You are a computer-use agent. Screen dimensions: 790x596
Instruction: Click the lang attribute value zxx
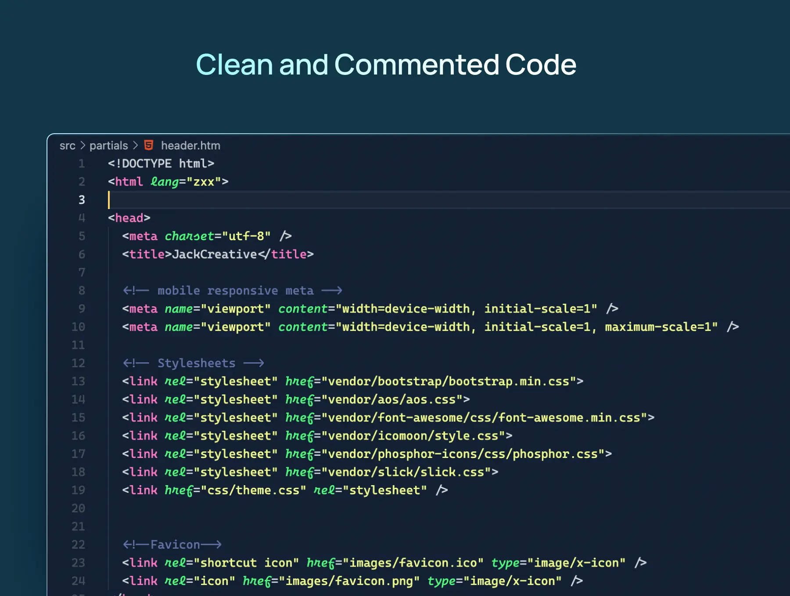tap(204, 182)
